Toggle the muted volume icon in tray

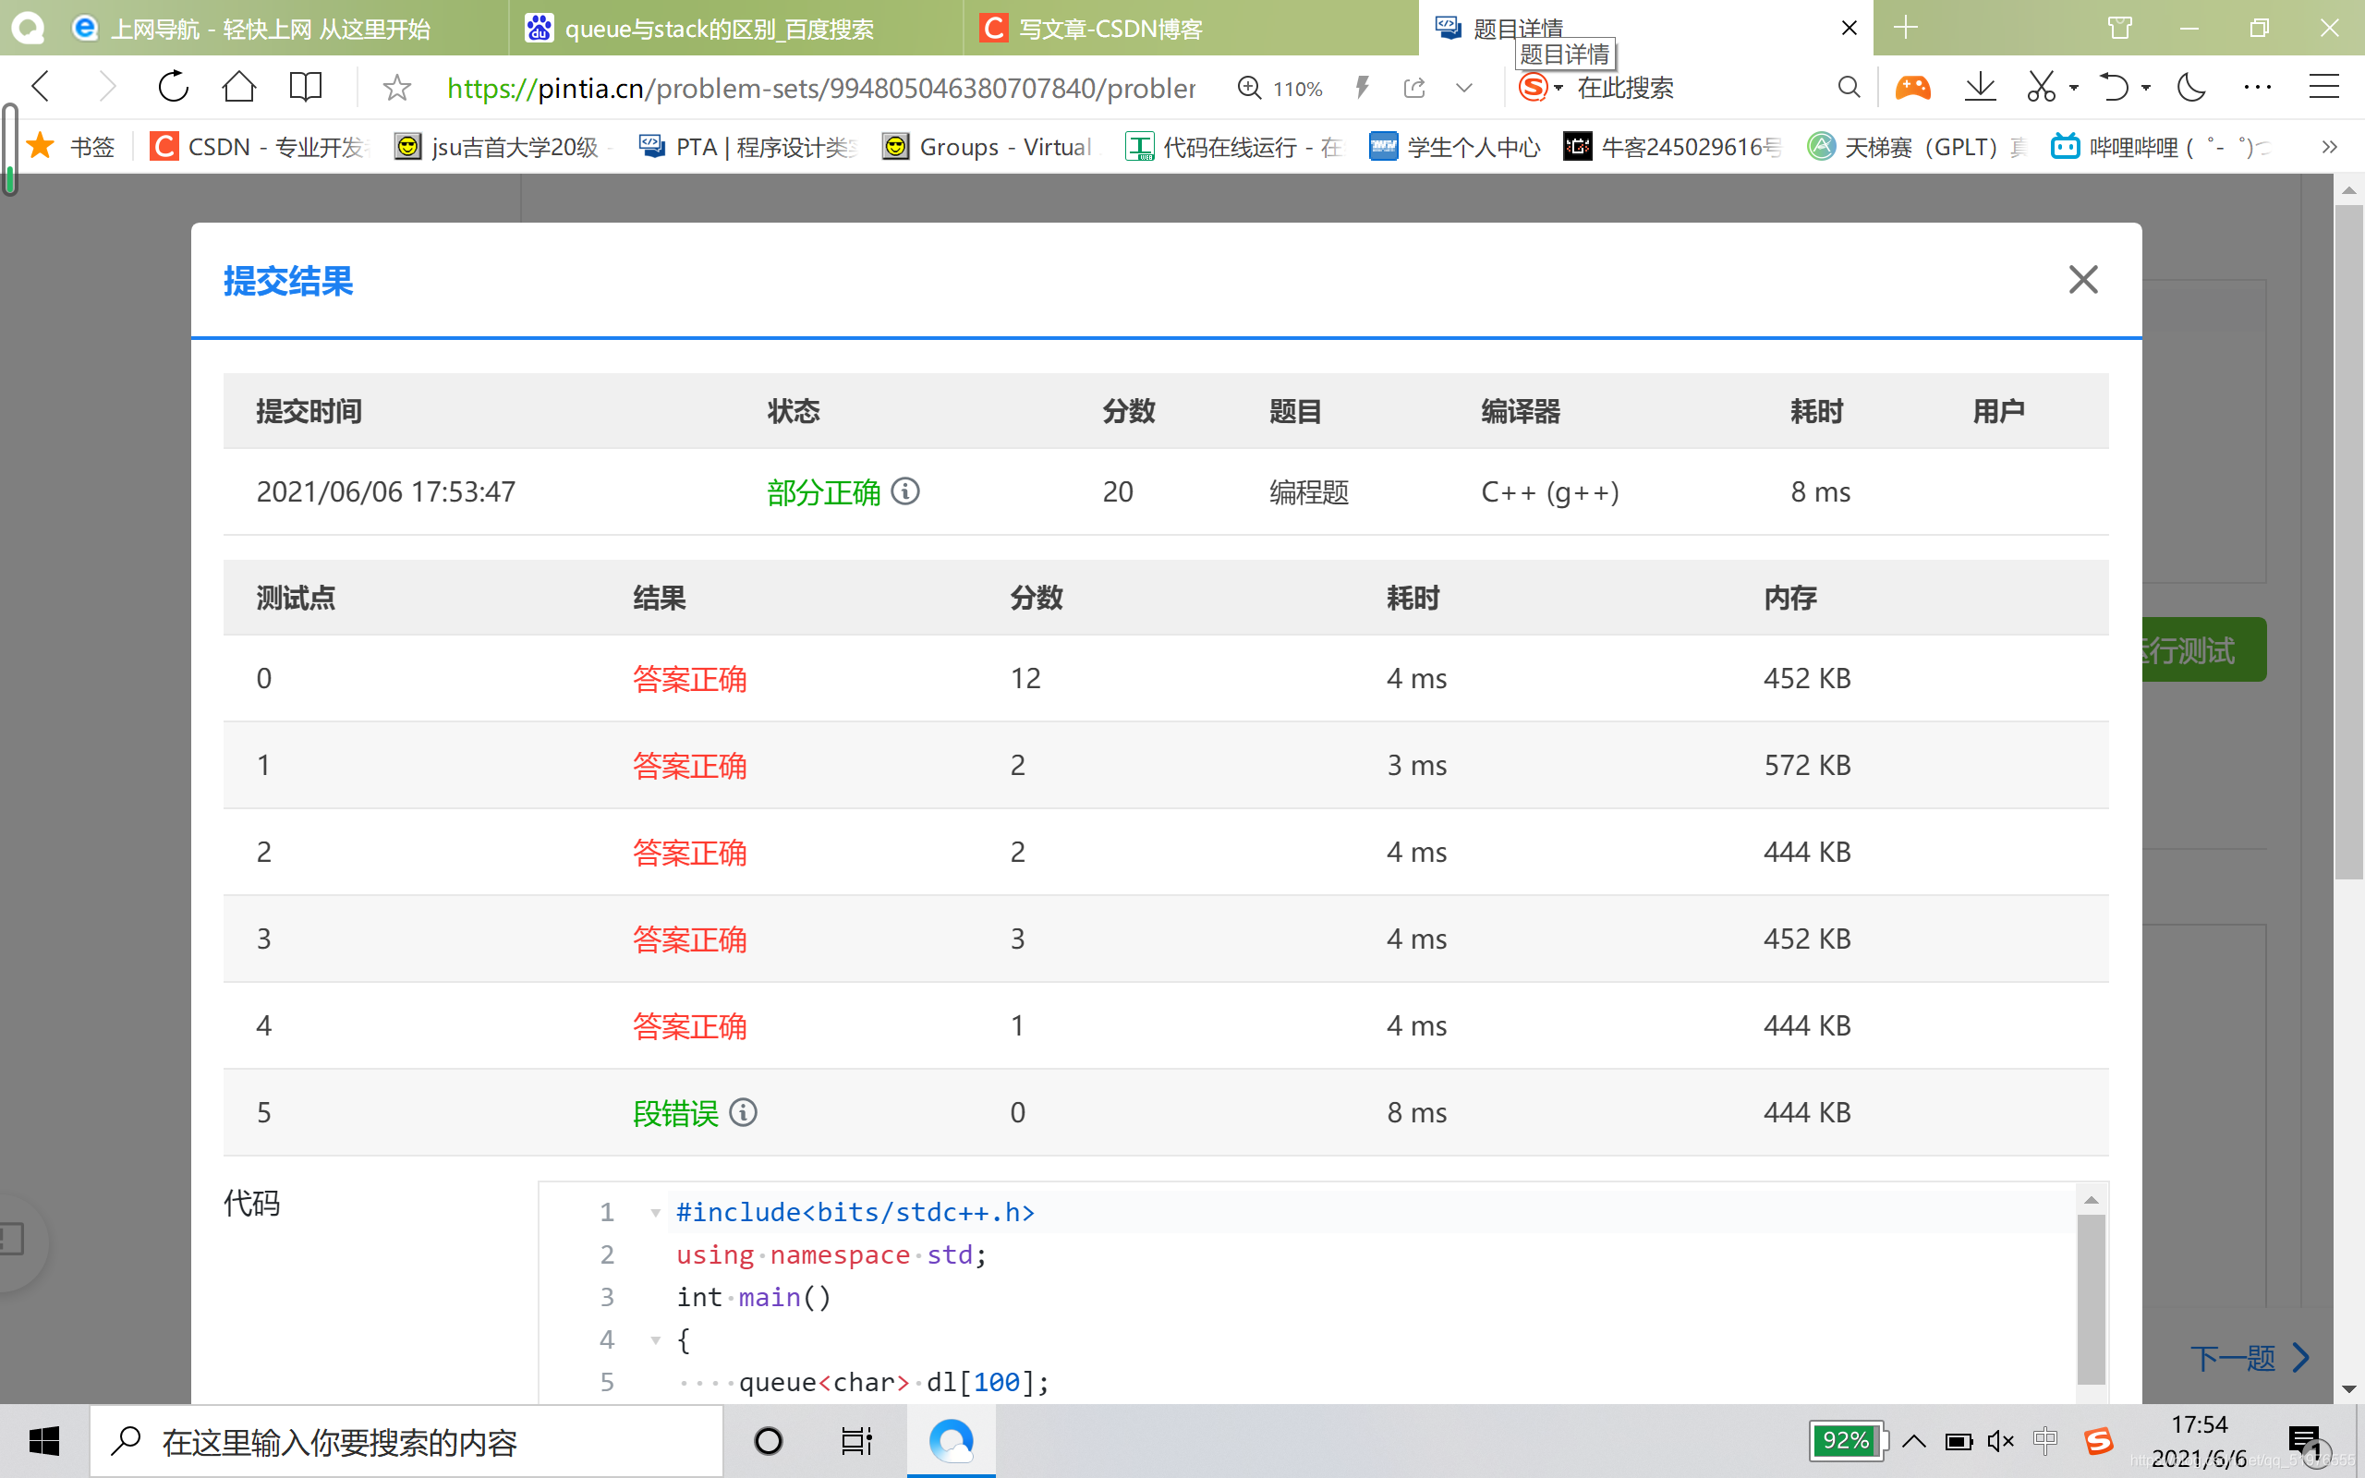point(2000,1441)
